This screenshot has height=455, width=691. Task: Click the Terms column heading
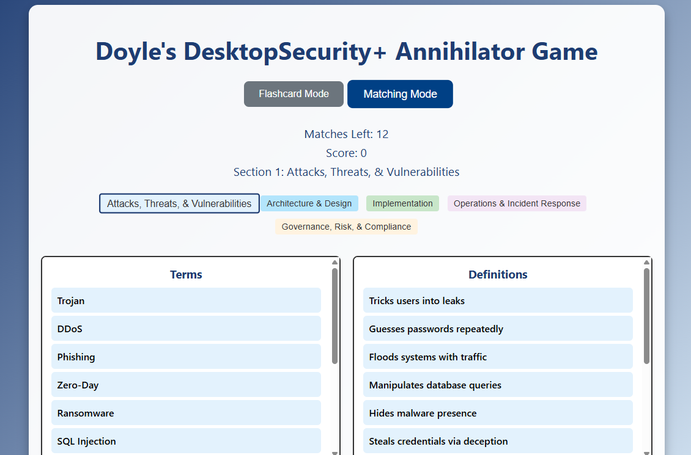186,275
